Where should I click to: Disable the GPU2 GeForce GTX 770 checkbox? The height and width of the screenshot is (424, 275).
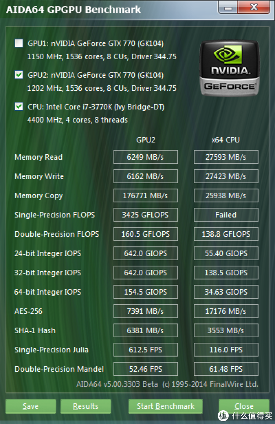point(18,74)
